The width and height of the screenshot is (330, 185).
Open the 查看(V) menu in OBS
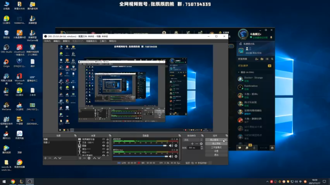pyautogui.click(x=66, y=41)
